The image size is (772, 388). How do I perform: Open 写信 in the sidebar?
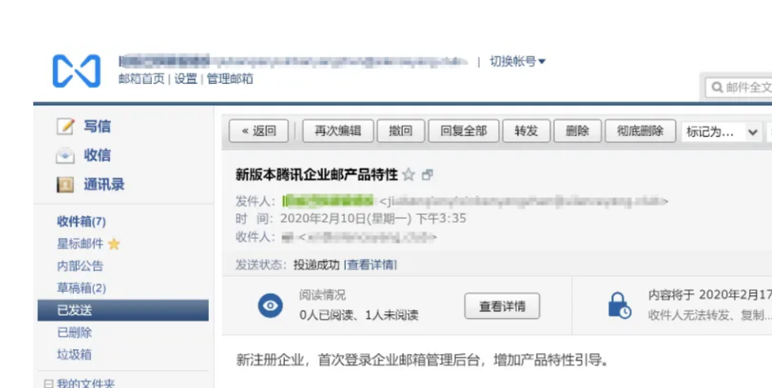97,126
